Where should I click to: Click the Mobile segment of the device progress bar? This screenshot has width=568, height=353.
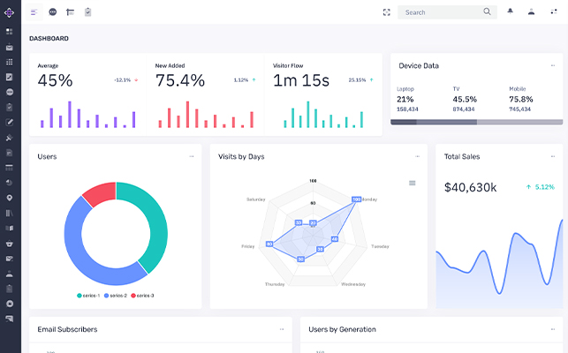[519, 122]
